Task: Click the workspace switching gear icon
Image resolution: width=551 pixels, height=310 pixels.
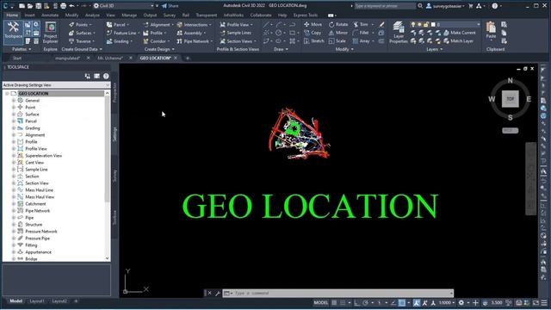Action: pyautogui.click(x=461, y=302)
